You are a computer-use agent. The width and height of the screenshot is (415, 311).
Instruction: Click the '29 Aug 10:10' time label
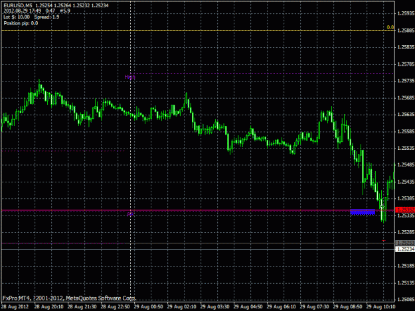point(381,307)
